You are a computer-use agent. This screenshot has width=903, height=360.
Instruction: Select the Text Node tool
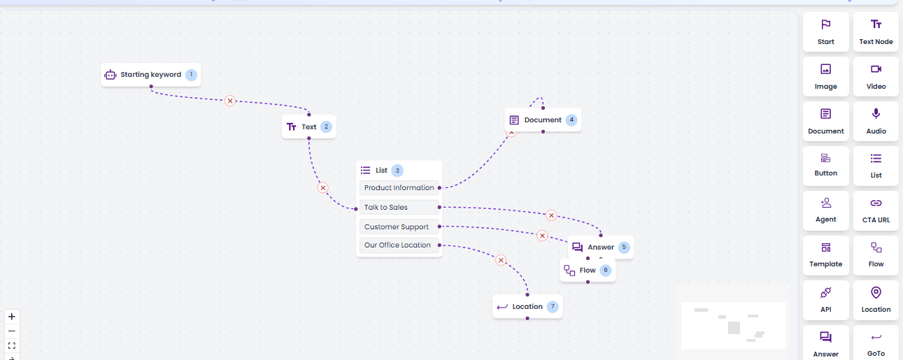tap(876, 32)
